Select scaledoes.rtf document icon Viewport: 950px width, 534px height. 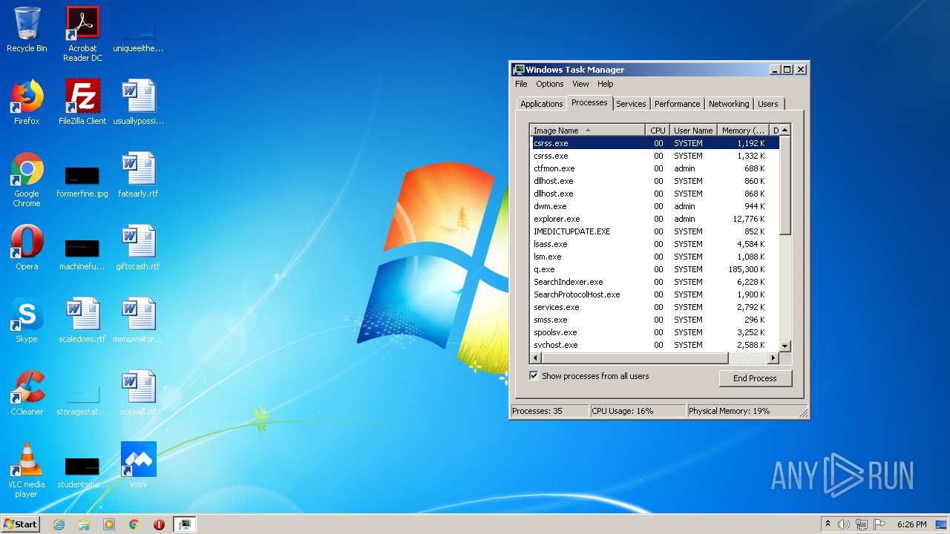pos(82,320)
